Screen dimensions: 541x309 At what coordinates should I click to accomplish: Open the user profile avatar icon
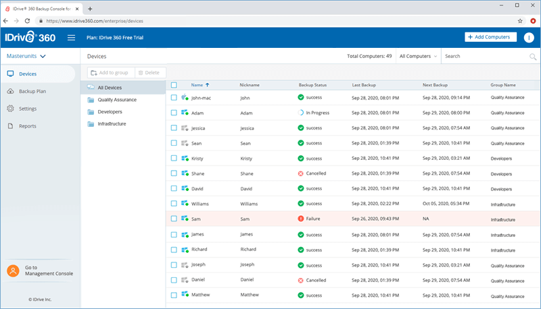click(529, 38)
